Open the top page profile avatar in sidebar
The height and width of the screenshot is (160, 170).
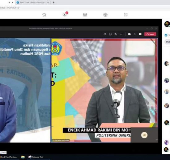167,24
